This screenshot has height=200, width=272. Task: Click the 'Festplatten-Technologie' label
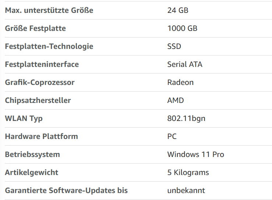[x=49, y=46]
